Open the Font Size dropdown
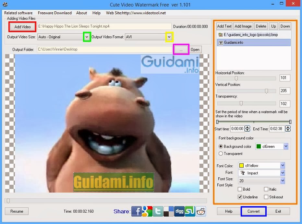302x224 pixels. (x=283, y=181)
